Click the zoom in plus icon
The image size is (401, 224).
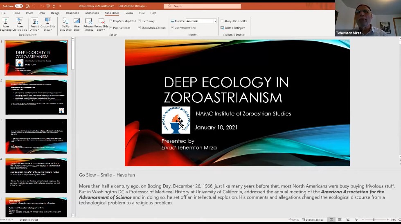[388, 219]
